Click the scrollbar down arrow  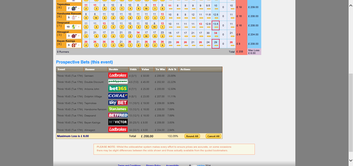pos(351,160)
